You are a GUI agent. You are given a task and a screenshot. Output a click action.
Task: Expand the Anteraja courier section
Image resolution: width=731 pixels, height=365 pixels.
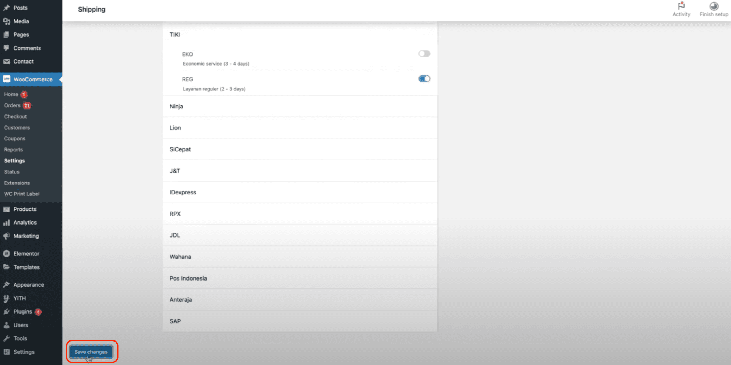[300, 299]
